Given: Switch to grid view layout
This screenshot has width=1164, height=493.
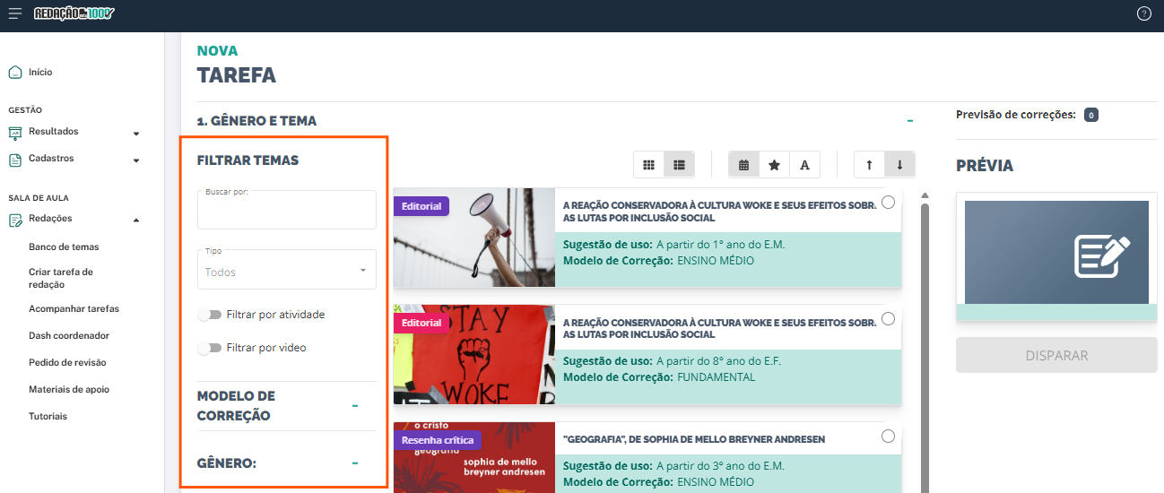Looking at the screenshot, I should pos(648,165).
